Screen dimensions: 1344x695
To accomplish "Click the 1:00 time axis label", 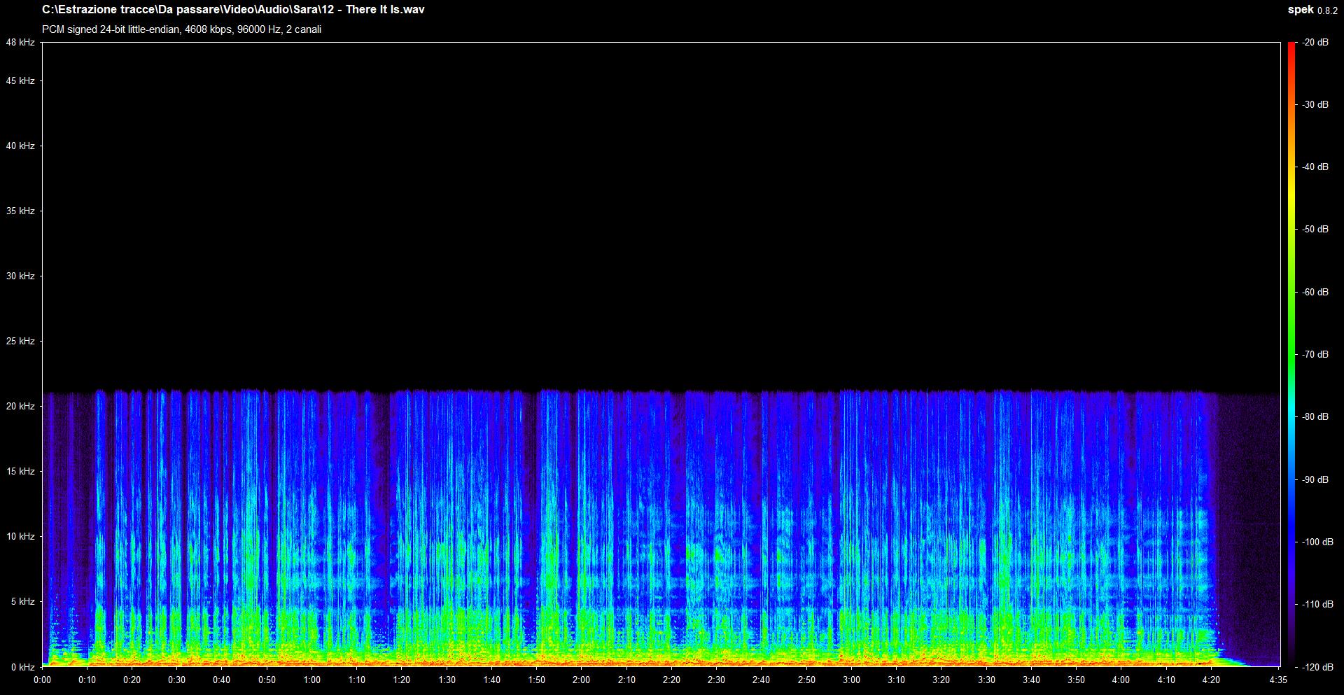I will point(311,680).
